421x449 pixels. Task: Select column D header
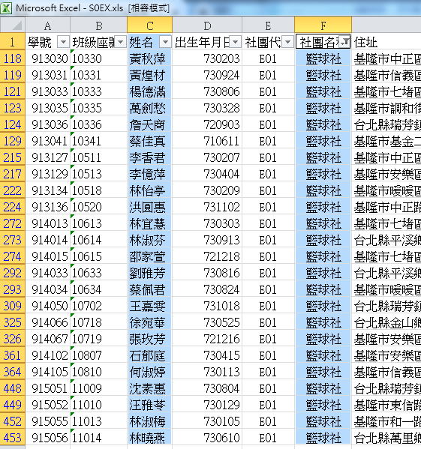pyautogui.click(x=207, y=25)
